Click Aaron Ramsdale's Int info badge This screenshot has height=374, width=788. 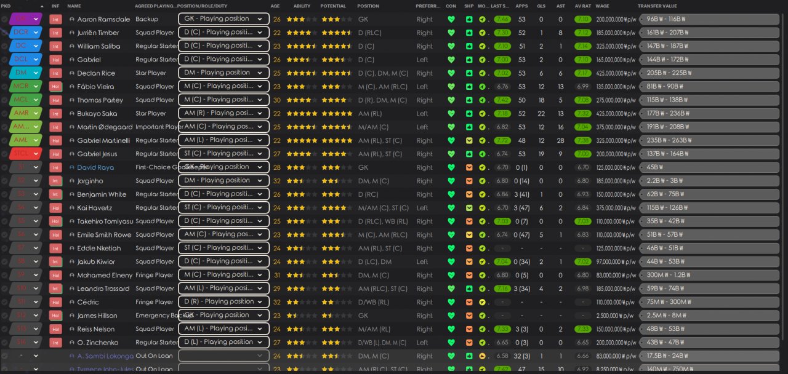point(55,19)
